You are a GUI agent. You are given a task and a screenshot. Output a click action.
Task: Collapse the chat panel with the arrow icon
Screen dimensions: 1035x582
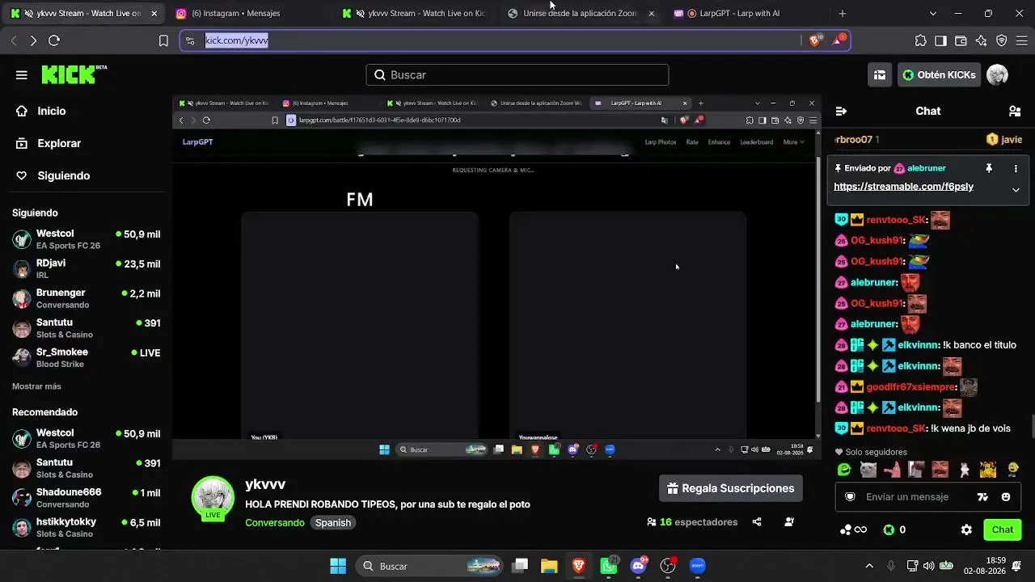coord(841,111)
